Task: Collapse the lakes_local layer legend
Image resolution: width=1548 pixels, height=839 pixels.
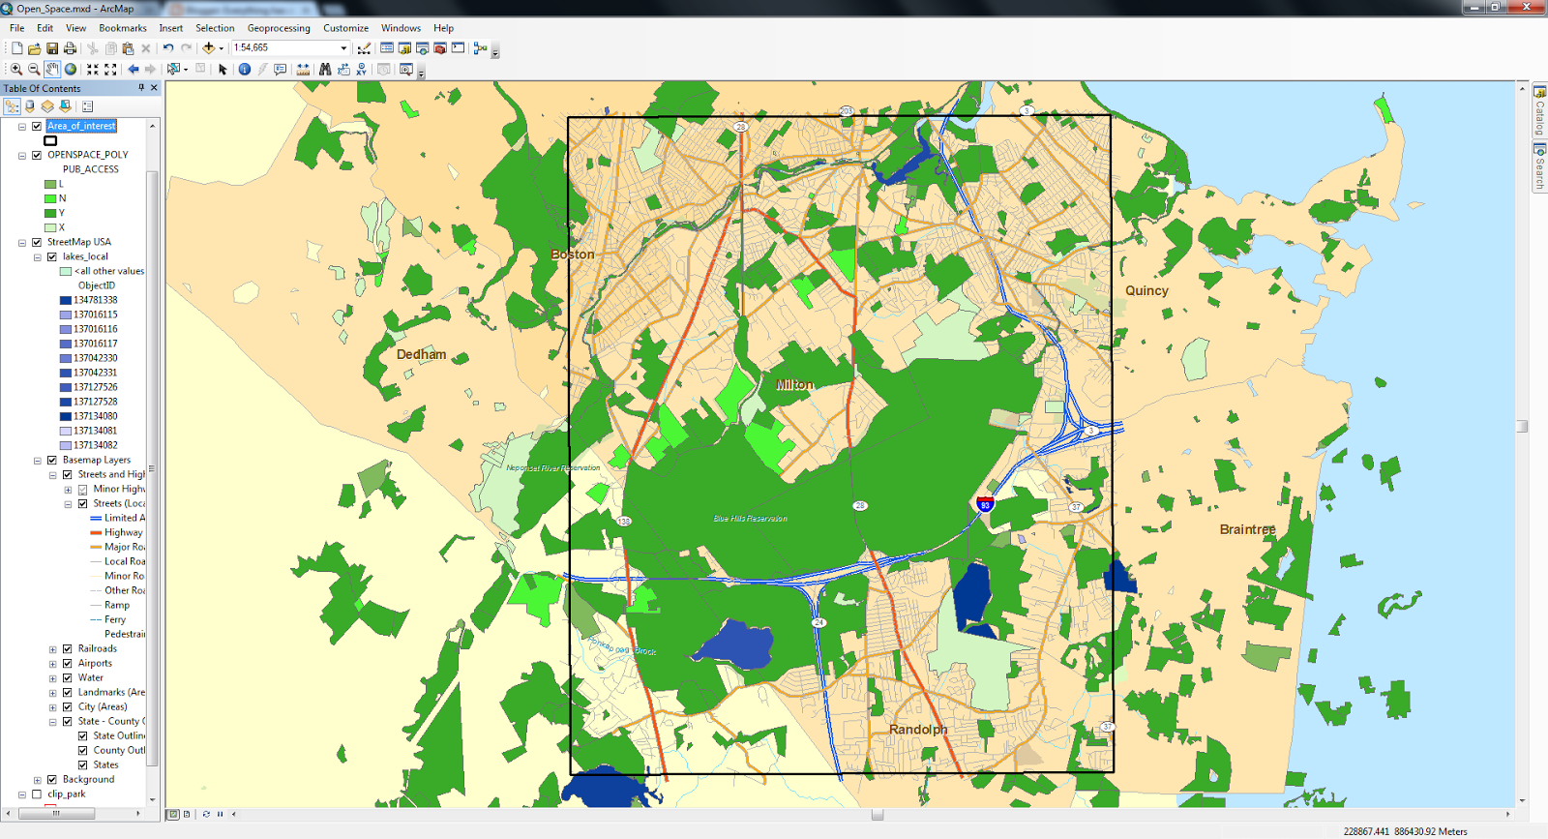Action: [38, 256]
